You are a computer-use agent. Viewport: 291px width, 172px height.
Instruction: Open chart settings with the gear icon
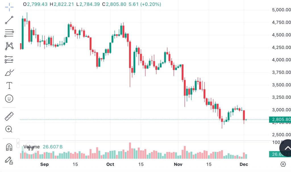[283, 164]
